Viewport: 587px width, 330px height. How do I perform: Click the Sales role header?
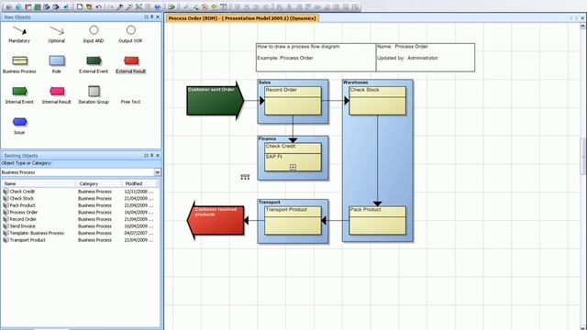265,82
